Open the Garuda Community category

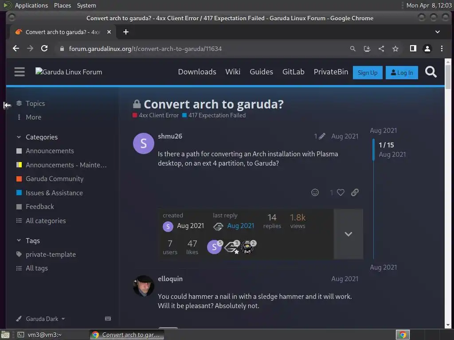click(50, 179)
